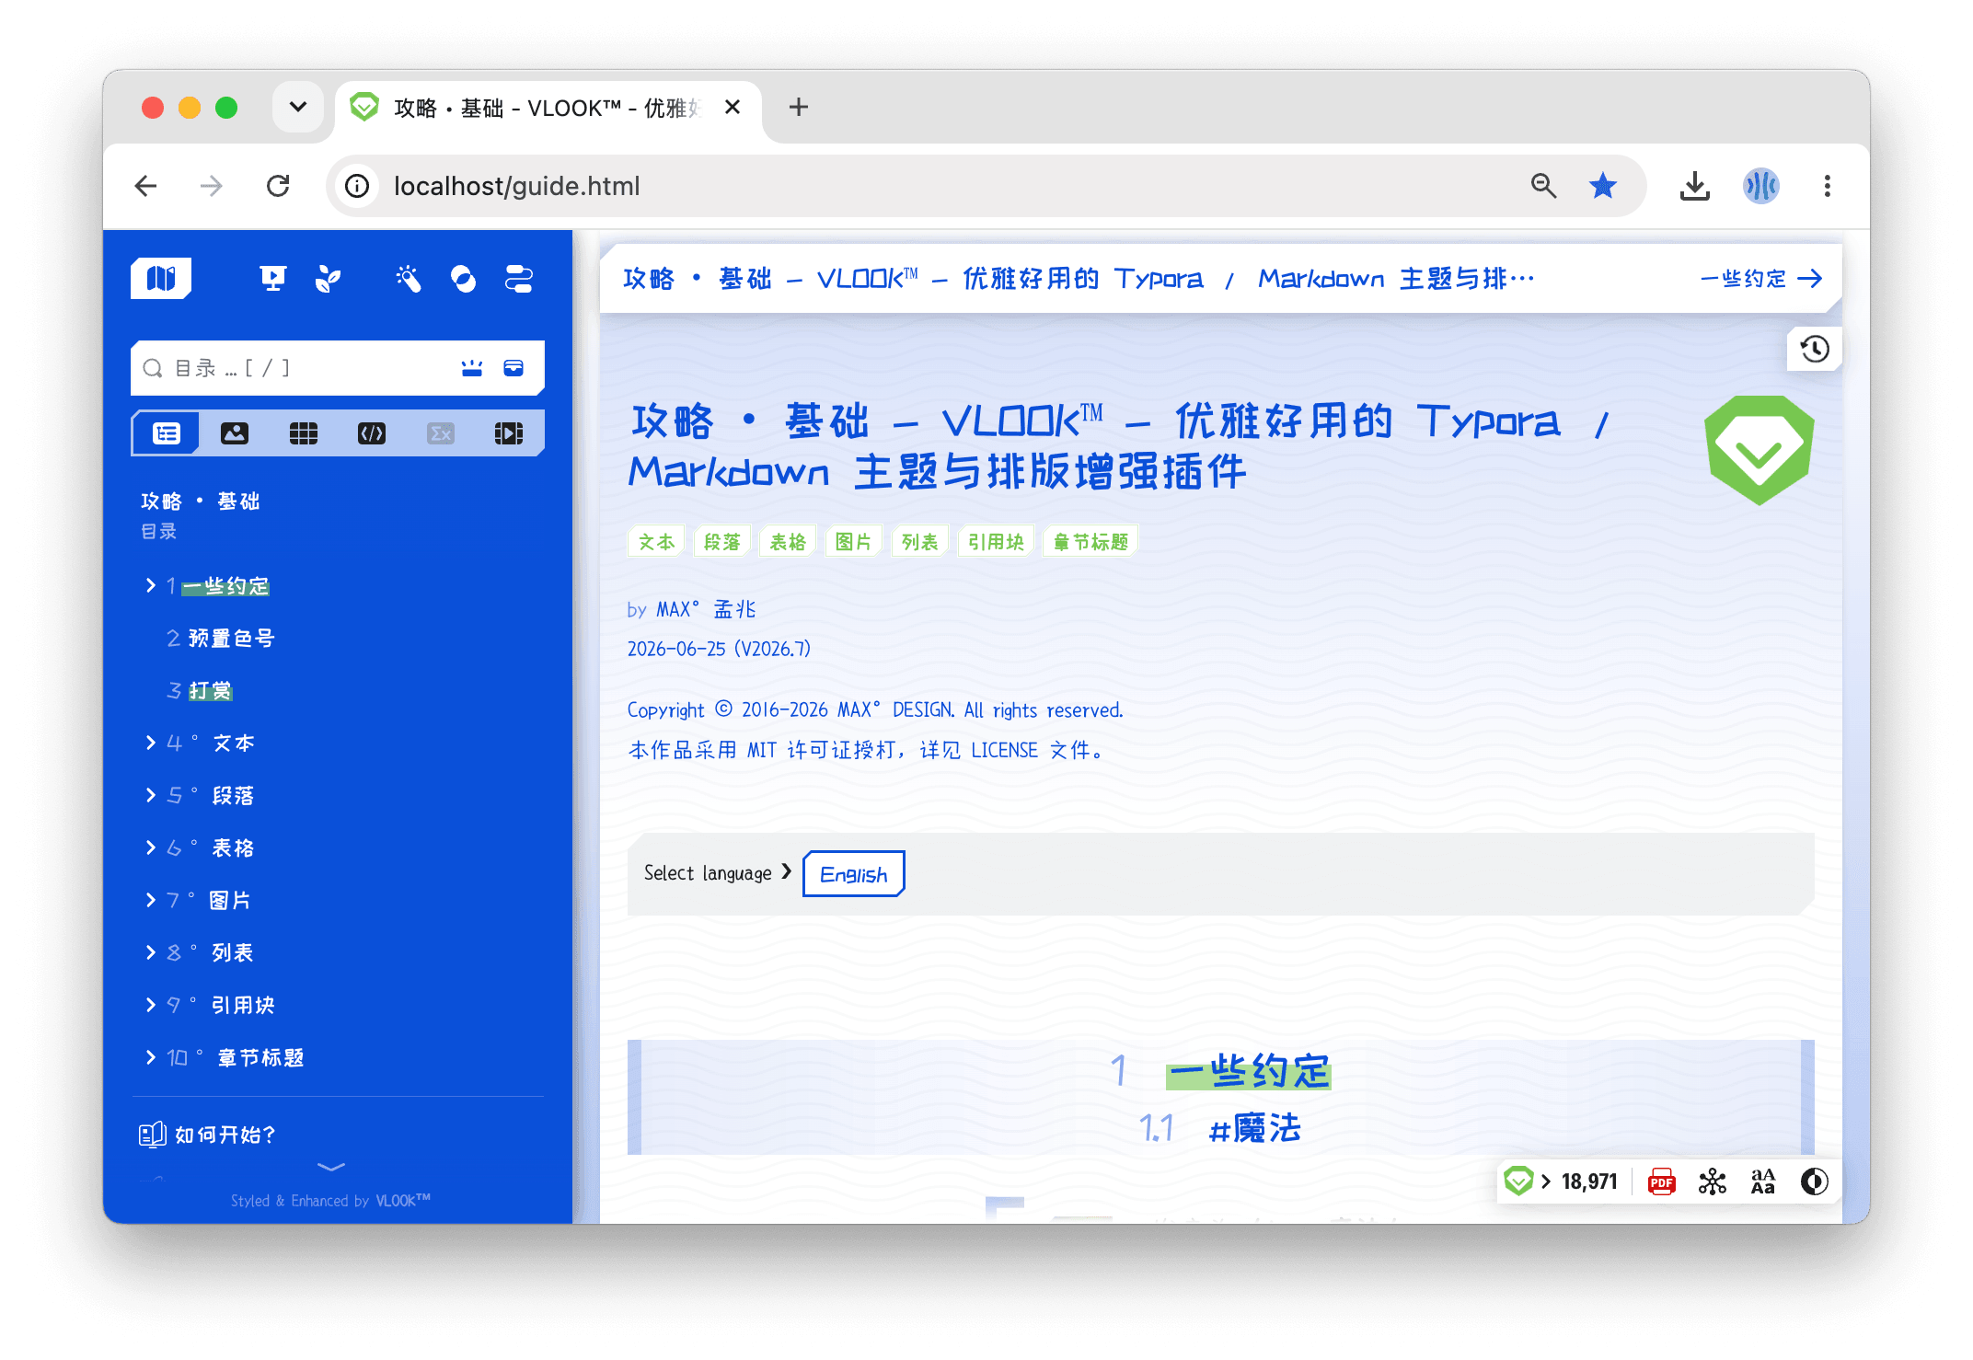Screen dimensions: 1973x1360
Task: Click the 章节标题 tag
Action: [x=1090, y=542]
